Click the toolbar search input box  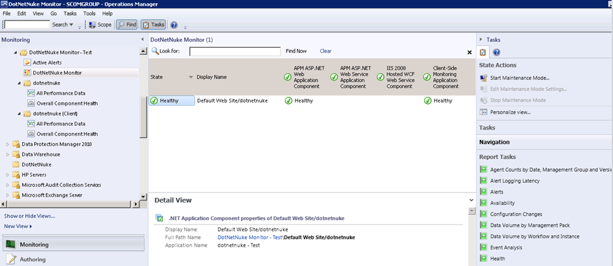(27, 25)
